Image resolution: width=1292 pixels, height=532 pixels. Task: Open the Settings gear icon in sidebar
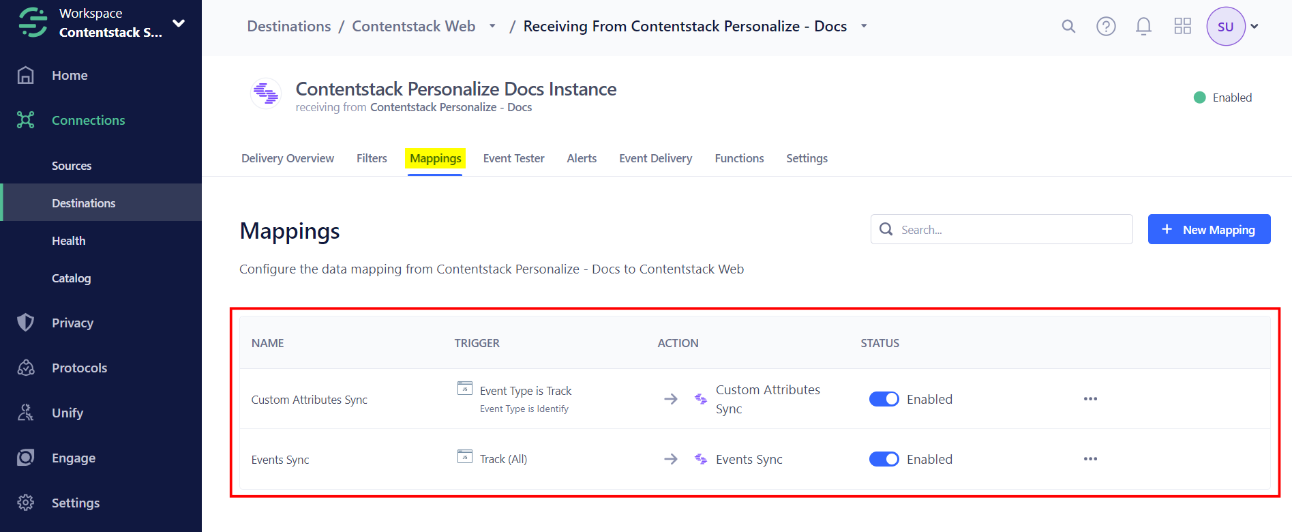(25, 503)
